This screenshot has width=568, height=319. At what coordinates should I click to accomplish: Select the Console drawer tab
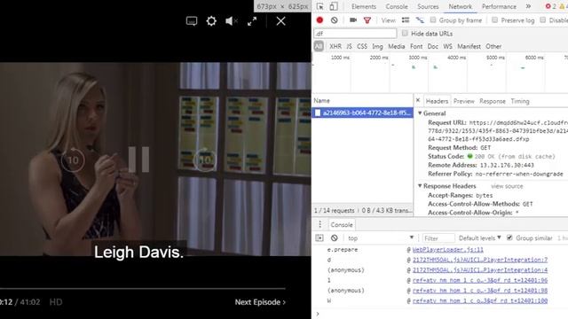point(341,224)
